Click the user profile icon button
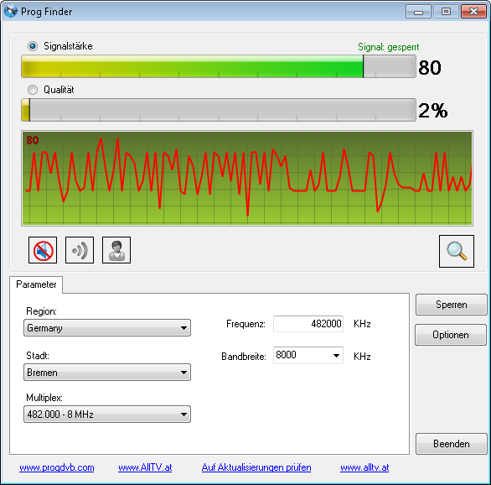The width and height of the screenshot is (491, 485). [116, 250]
